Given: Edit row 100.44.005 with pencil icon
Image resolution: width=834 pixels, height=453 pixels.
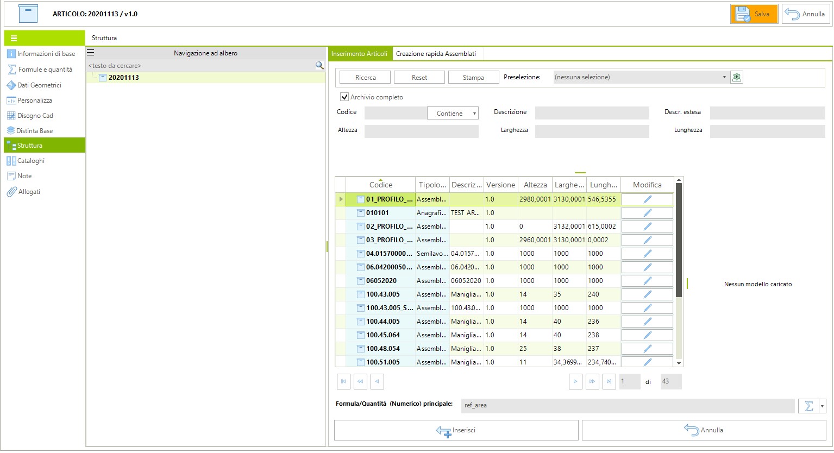Looking at the screenshot, I should 647,322.
